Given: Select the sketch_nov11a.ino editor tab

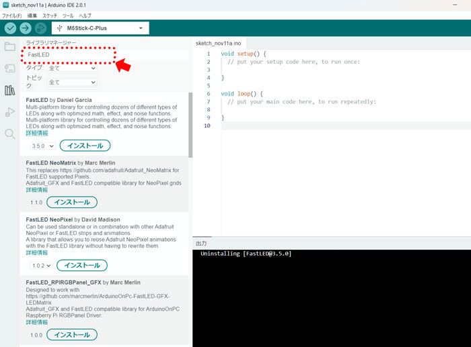Looking at the screenshot, I should (x=219, y=44).
